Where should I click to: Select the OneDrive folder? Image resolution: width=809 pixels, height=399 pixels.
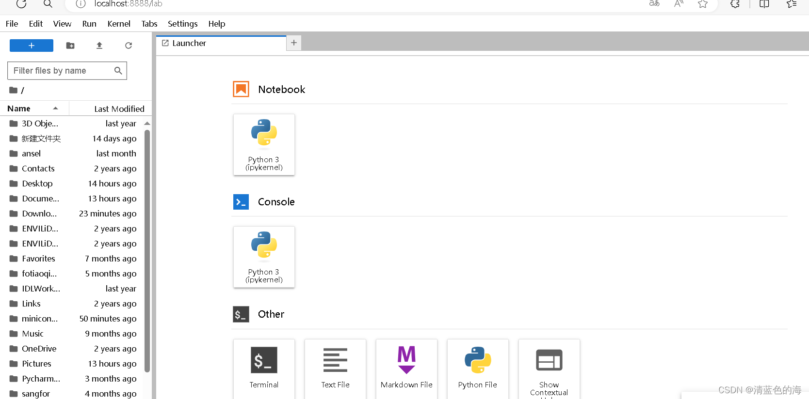[73, 349]
